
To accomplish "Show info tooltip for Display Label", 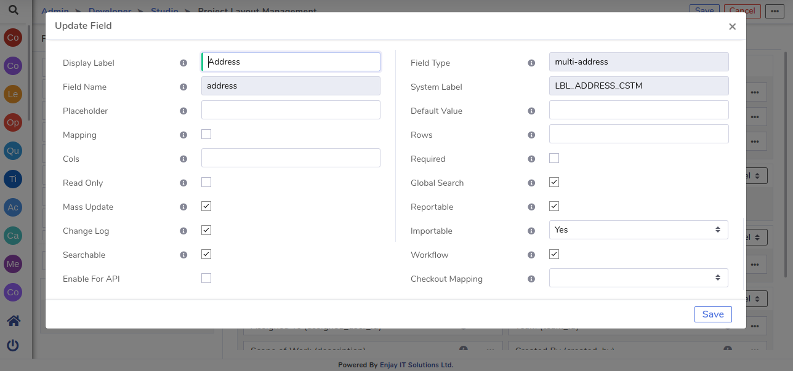I will (183, 63).
